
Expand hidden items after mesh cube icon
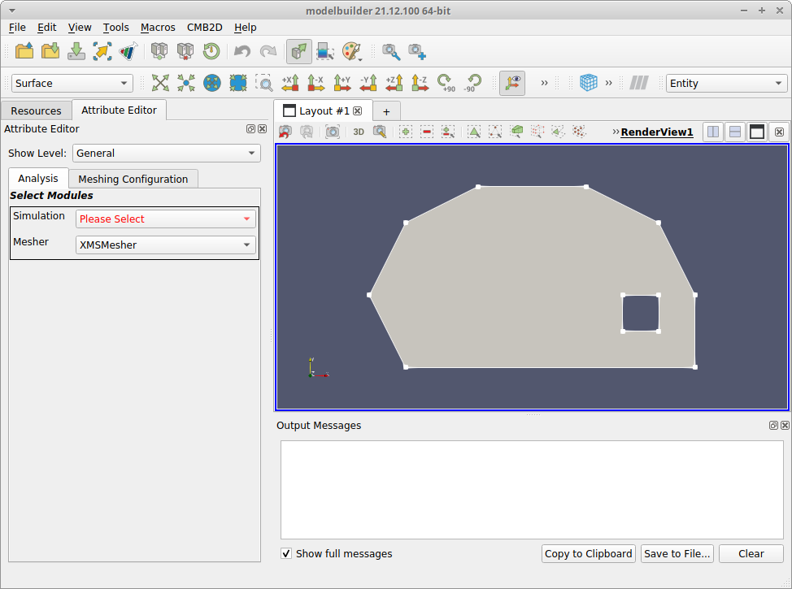click(608, 83)
